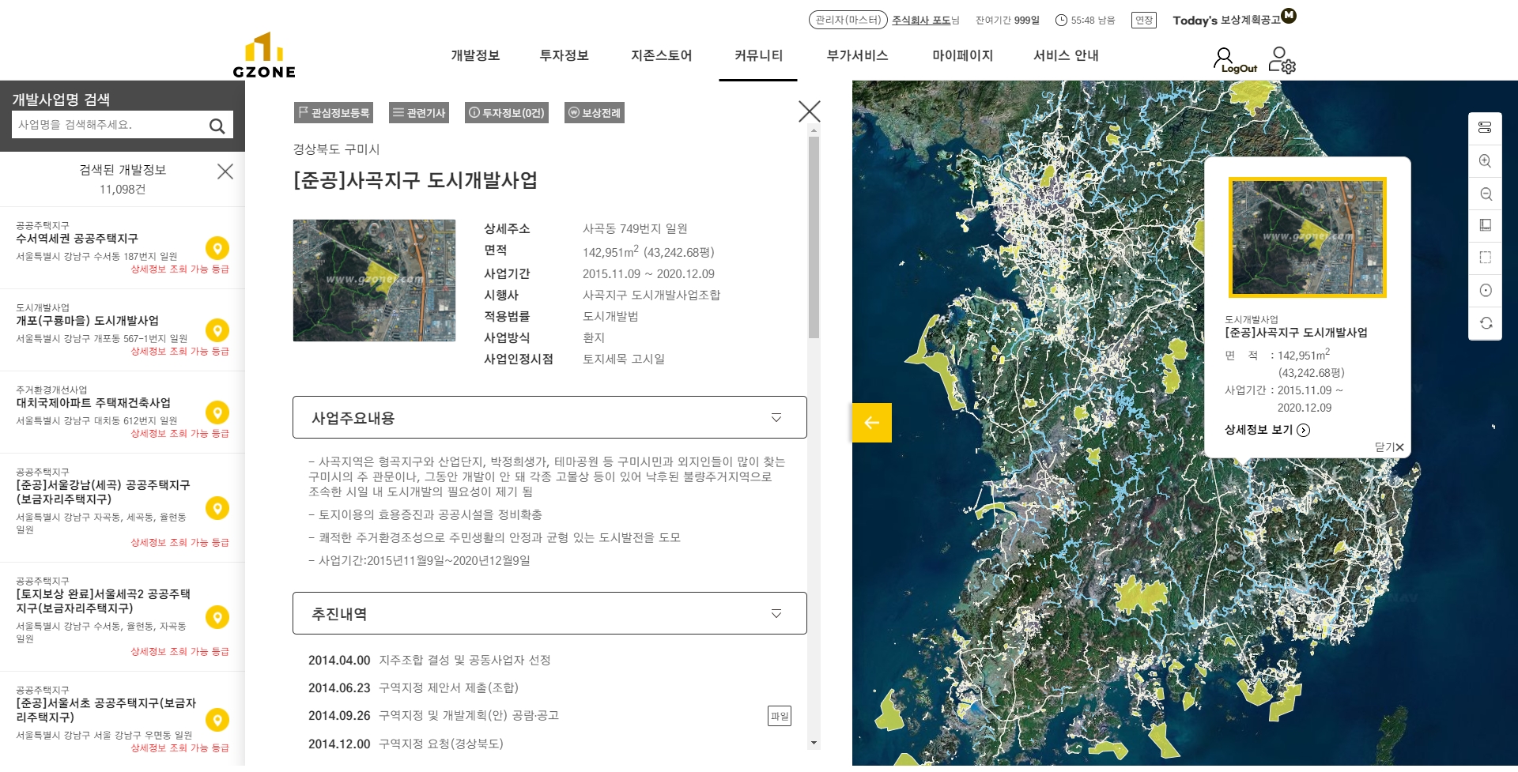
Task: Open Today's 보상계획공고 link
Action: [x=1226, y=20]
